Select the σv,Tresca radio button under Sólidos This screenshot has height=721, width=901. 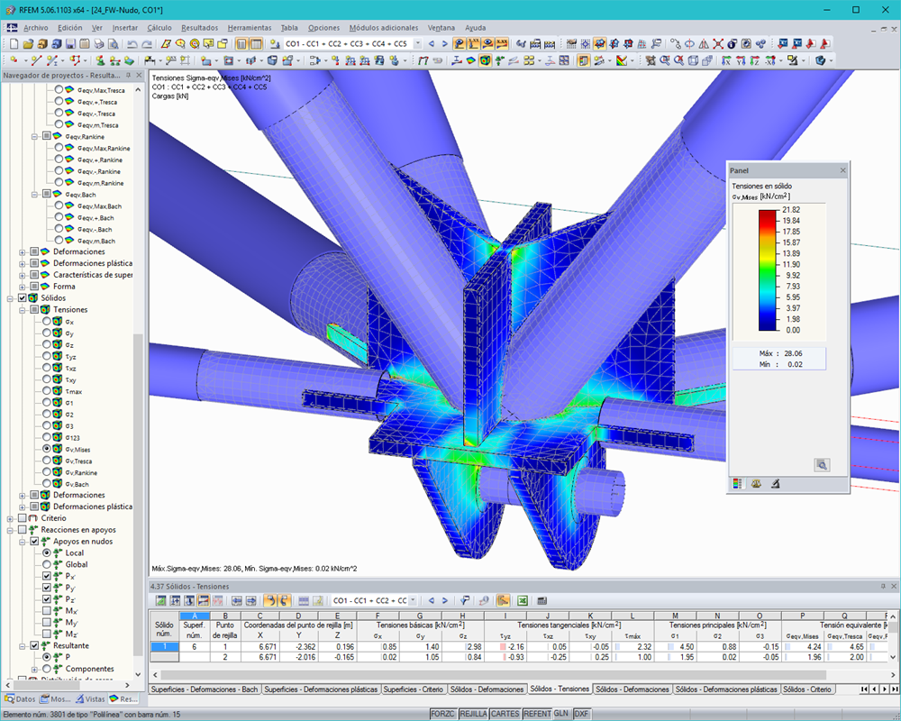click(x=47, y=460)
